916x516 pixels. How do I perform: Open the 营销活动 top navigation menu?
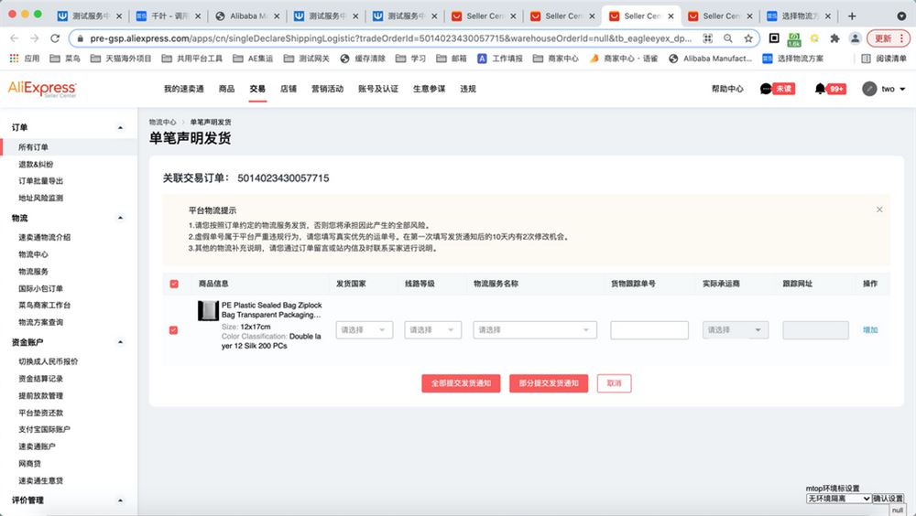click(x=327, y=89)
